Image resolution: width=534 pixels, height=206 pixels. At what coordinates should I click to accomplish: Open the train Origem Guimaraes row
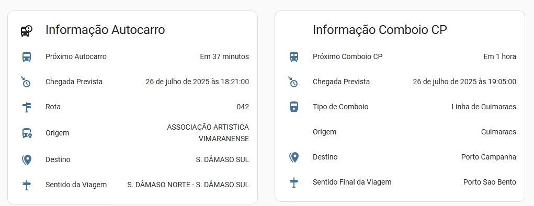[x=400, y=132]
